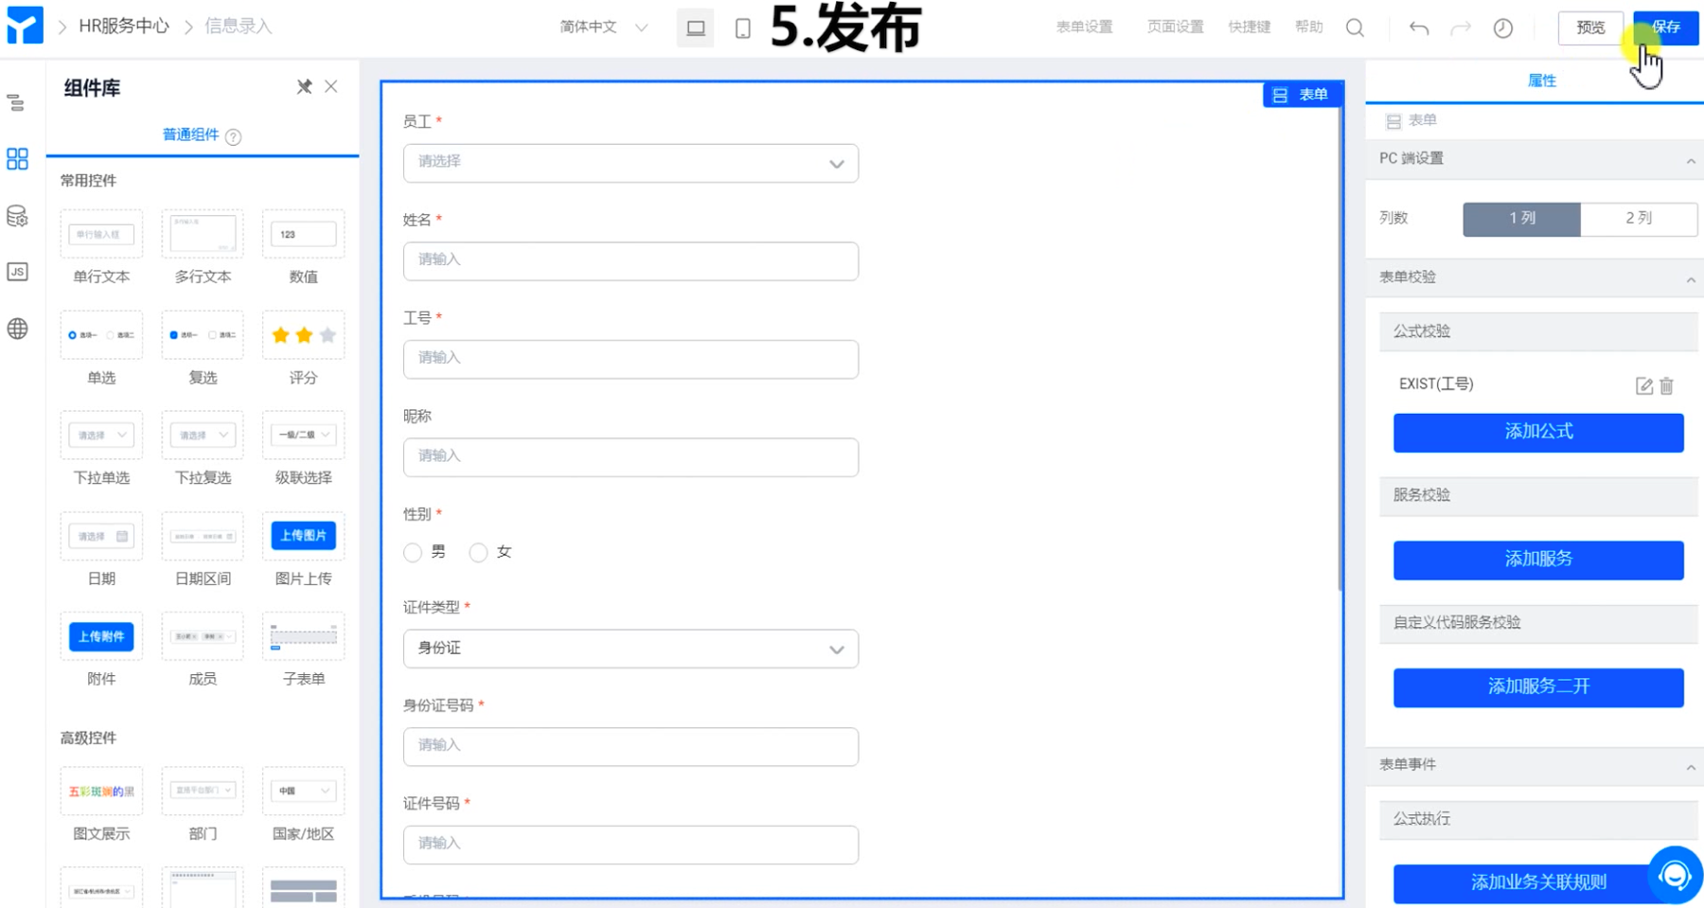Screen dimensions: 1704x908
Task: Open the component library grid icon
Action: coord(17,158)
